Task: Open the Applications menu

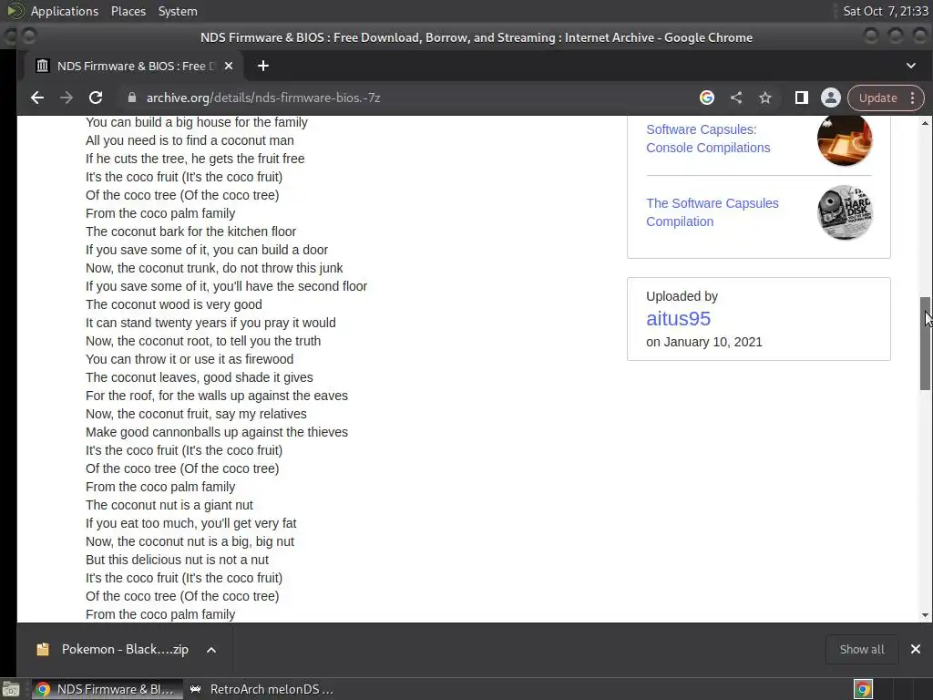Action: coord(65,11)
